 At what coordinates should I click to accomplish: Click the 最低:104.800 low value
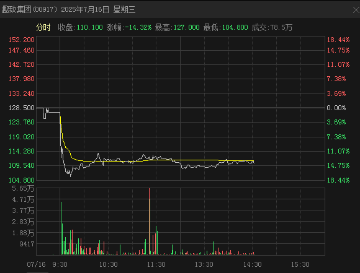pos(226,27)
